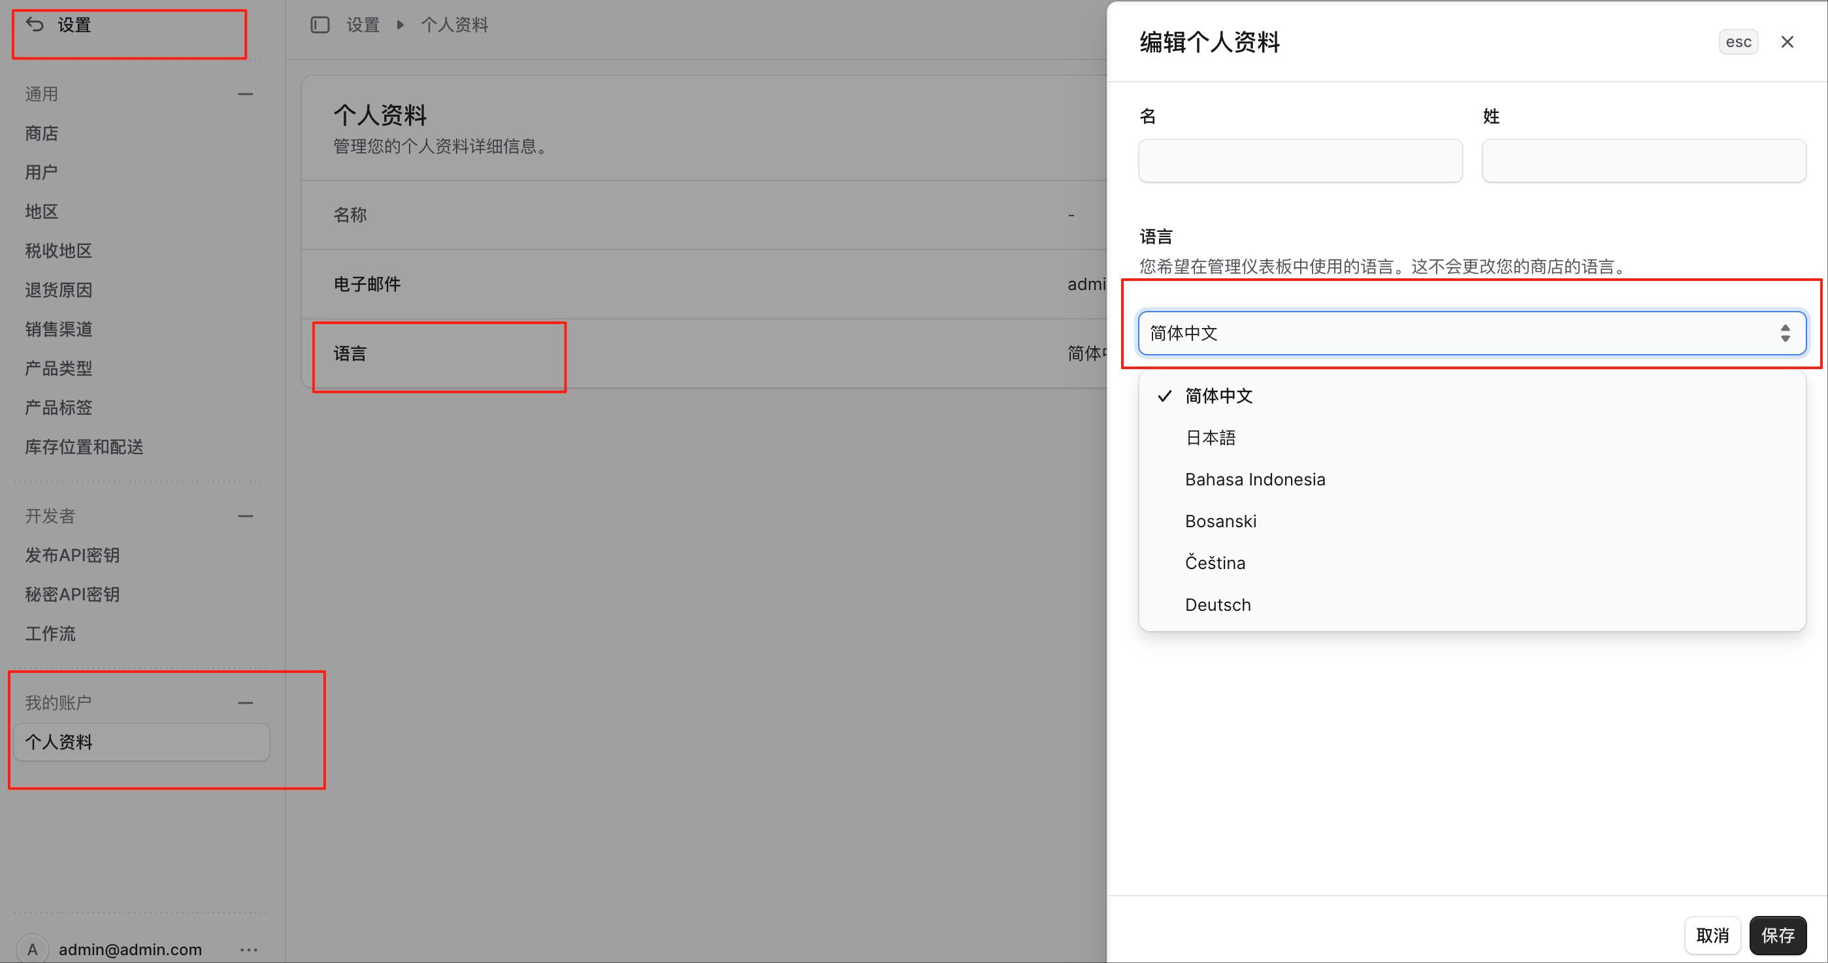Collapse the 通用 section

pyautogui.click(x=246, y=94)
